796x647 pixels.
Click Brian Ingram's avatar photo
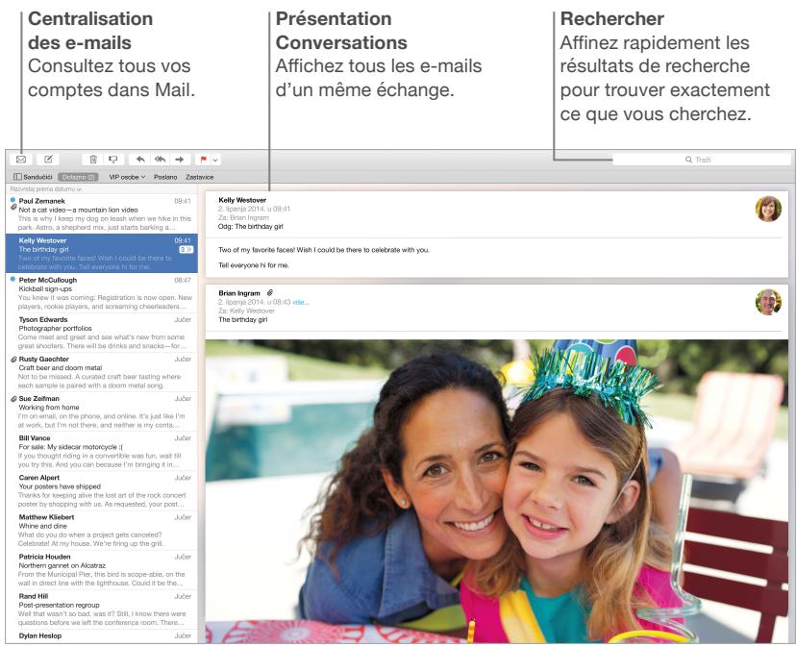click(x=768, y=302)
